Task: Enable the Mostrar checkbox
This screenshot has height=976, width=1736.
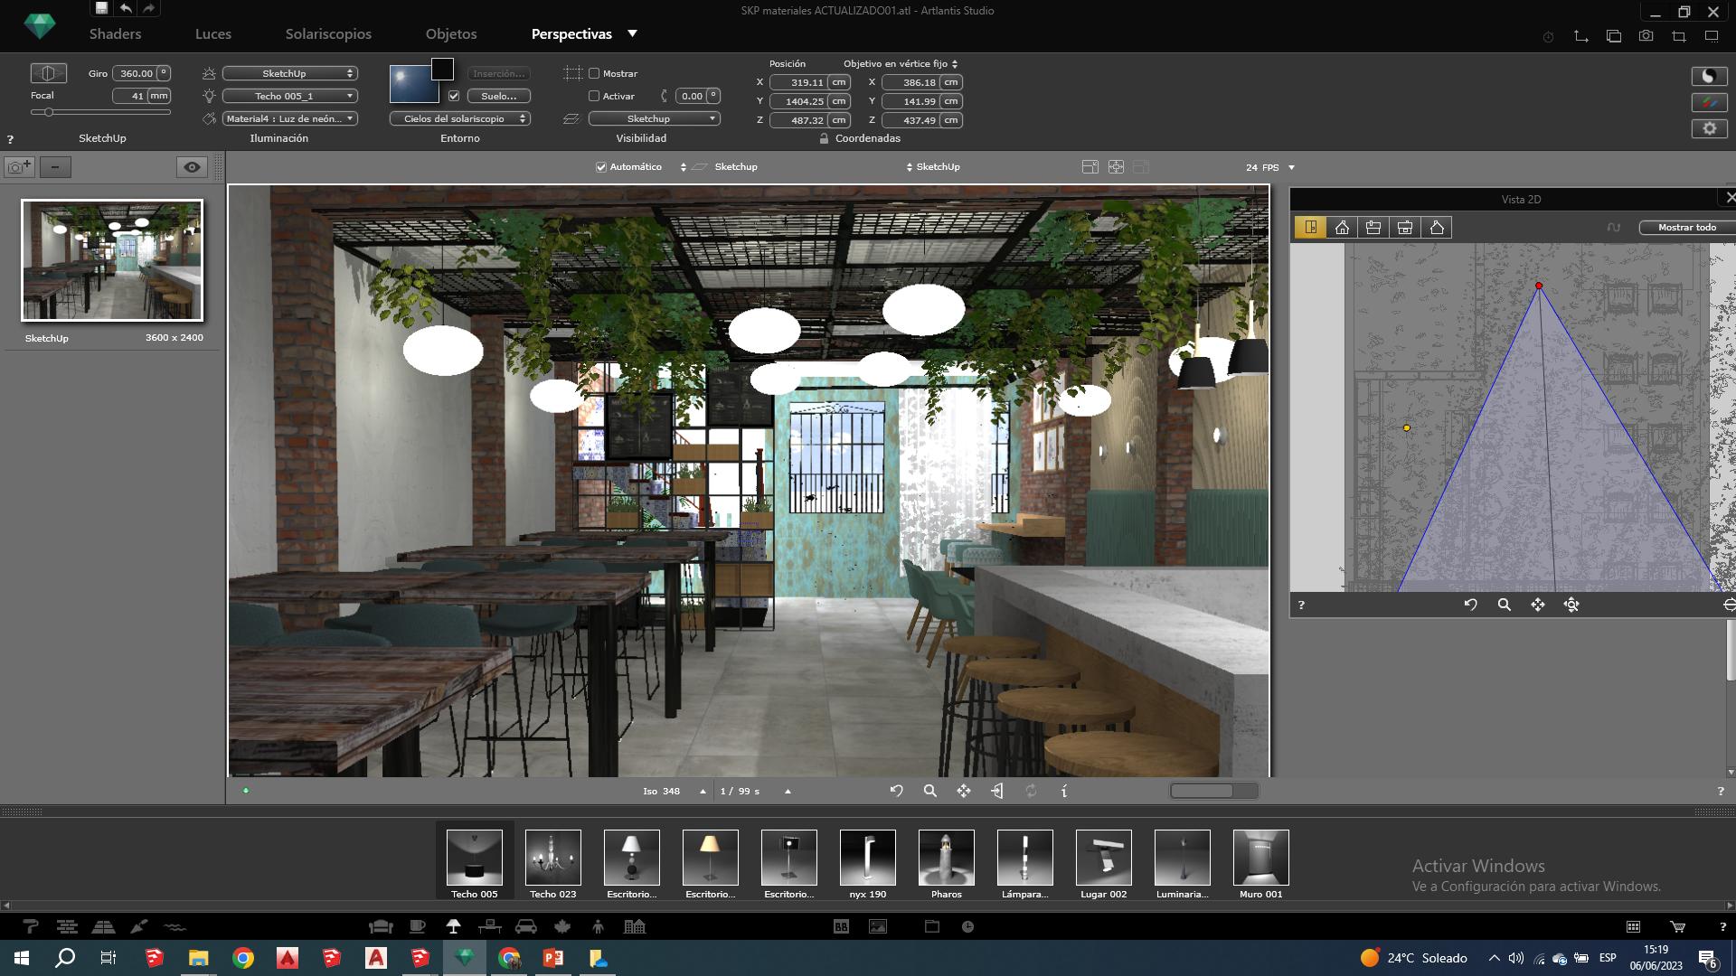Action: coord(594,73)
